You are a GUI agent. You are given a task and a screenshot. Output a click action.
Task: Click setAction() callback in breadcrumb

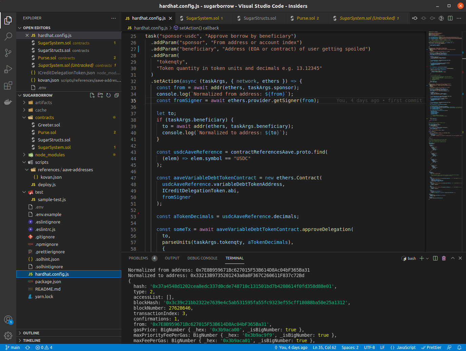coord(199,28)
